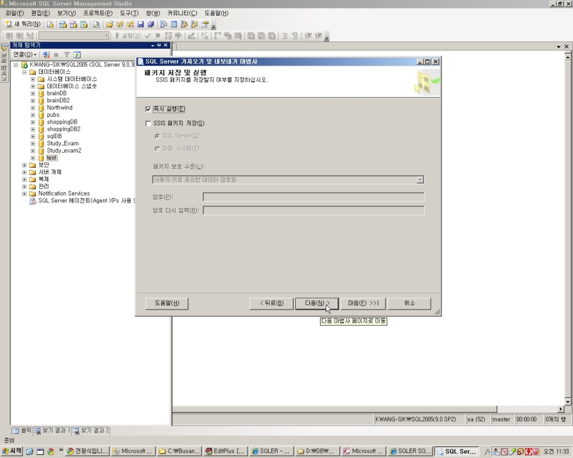Open the 커뮤니티(C) menu
The width and height of the screenshot is (573, 458).
[x=182, y=13]
